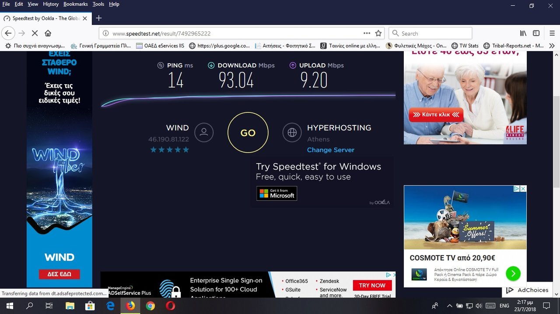Click the WIND user profile icon
Screen dimensions: 560x314
pyautogui.click(x=204, y=132)
